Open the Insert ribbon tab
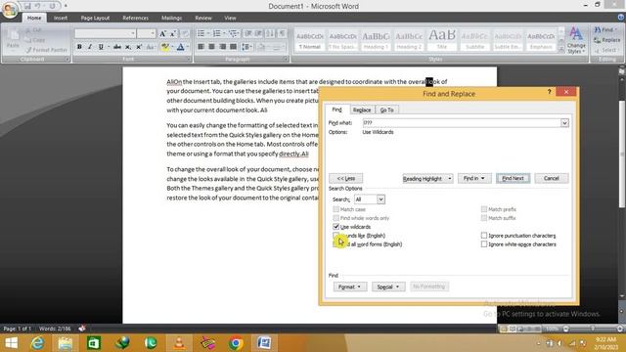 61,18
